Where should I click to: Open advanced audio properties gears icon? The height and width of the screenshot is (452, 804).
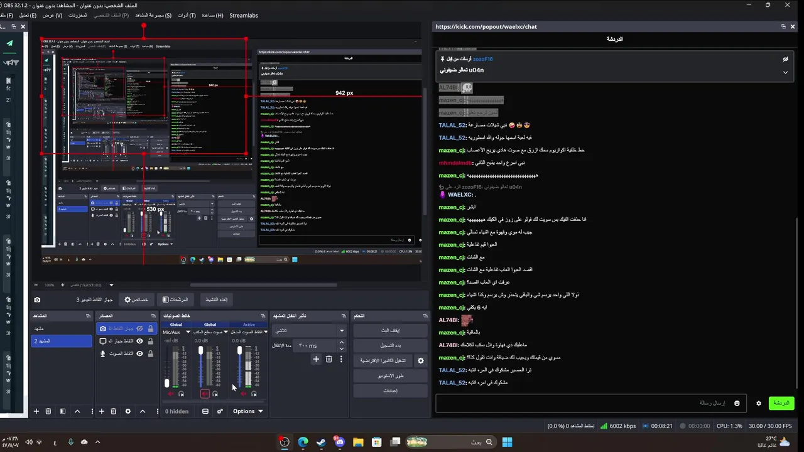220,411
